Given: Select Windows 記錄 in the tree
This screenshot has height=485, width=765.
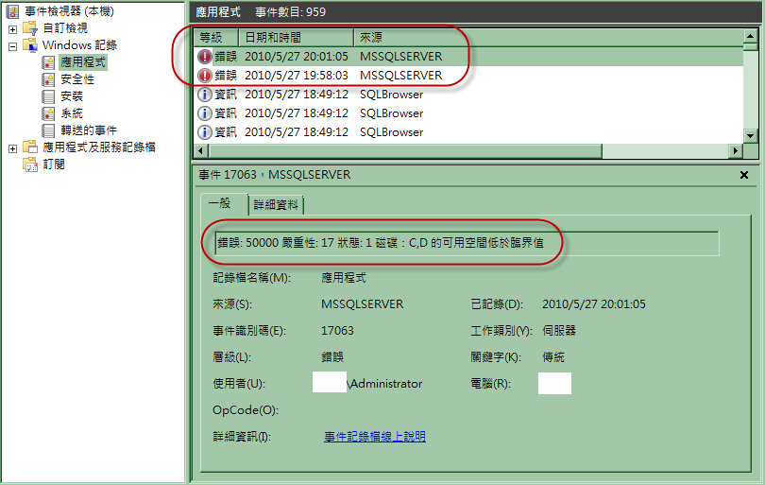Looking at the screenshot, I should coord(79,45).
